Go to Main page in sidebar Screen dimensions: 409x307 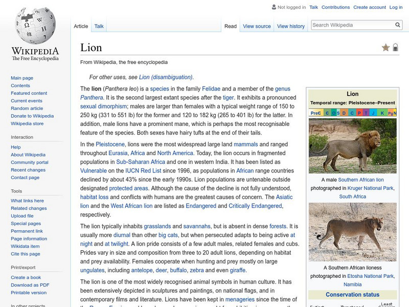point(22,78)
